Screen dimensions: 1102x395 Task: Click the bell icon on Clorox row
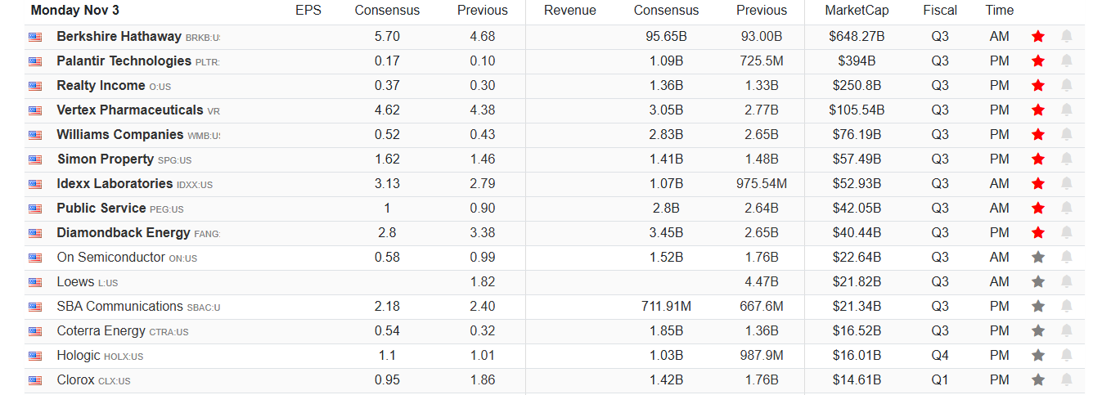pyautogui.click(x=1066, y=380)
